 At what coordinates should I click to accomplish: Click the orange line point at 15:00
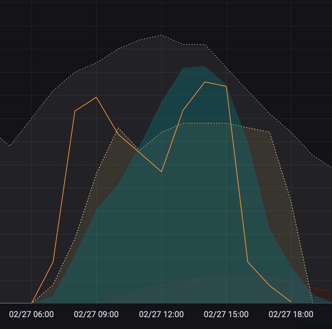226,86
